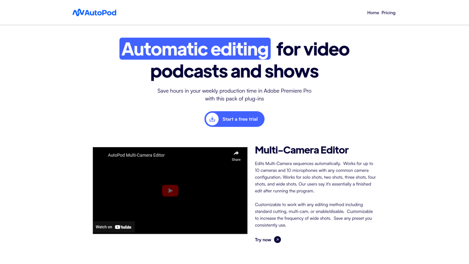
Task: Open the Home nav link
Action: [x=373, y=12]
